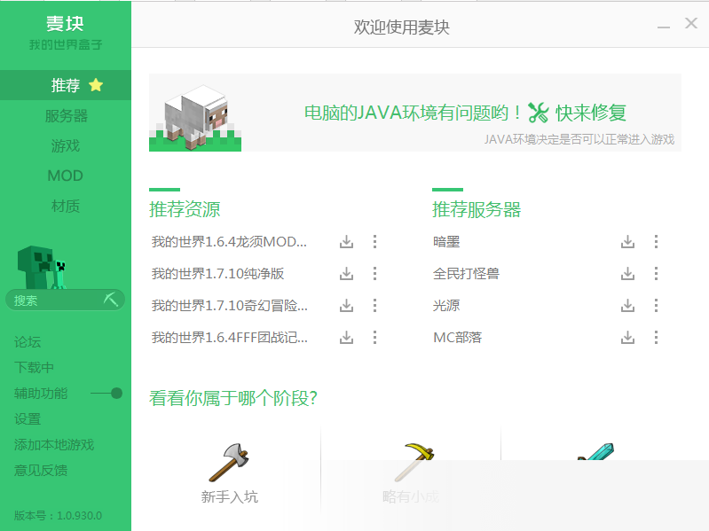Open 我的世界1.6.4龙须MOD... resource entry
The image size is (709, 531).
tap(229, 242)
